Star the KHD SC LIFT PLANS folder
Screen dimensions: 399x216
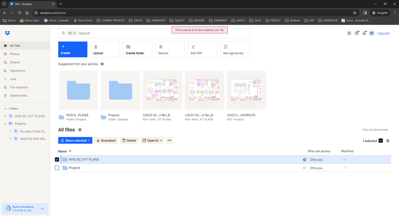click(x=304, y=160)
